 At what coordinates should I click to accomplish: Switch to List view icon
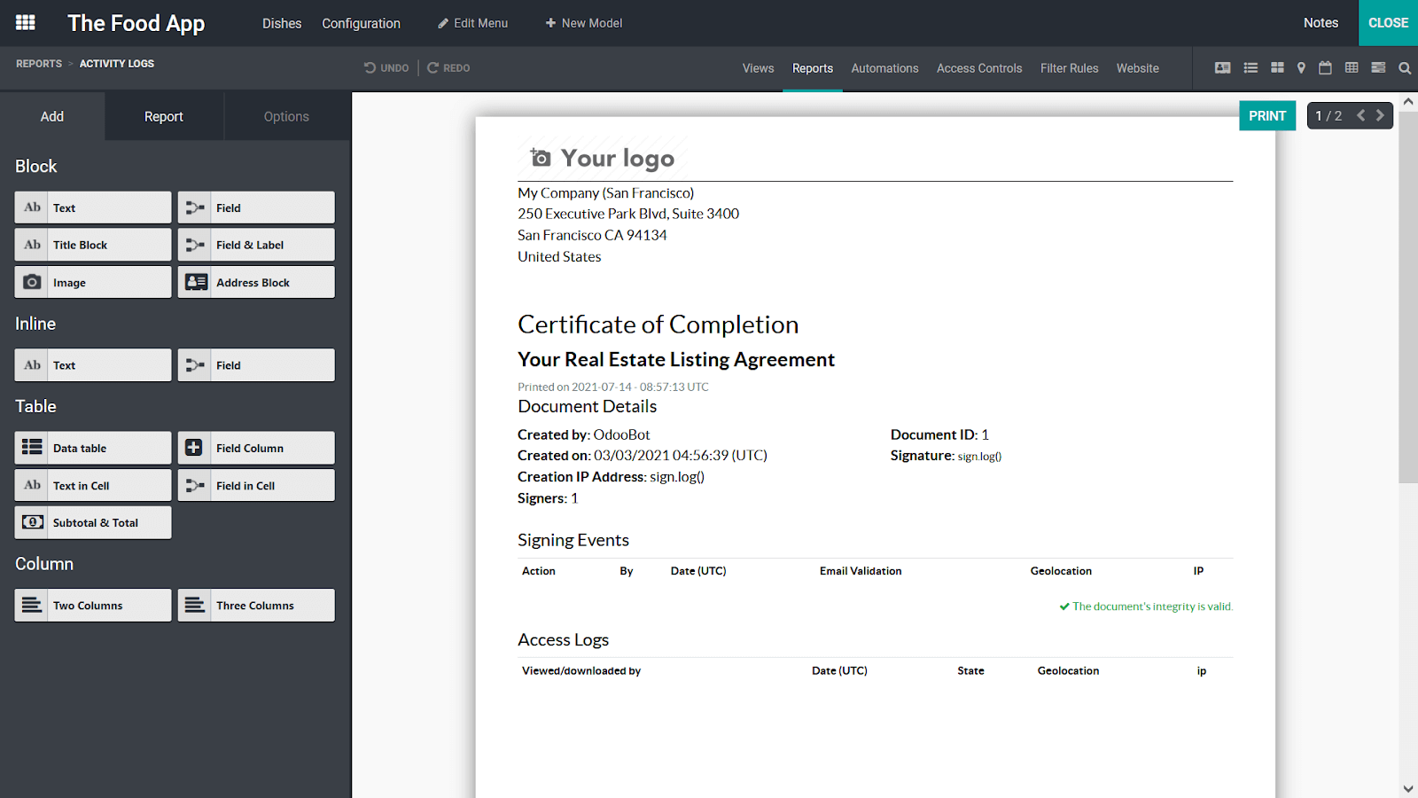(1250, 68)
